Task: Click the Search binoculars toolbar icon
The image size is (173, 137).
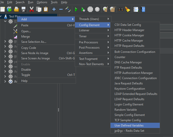Action: pos(121,10)
